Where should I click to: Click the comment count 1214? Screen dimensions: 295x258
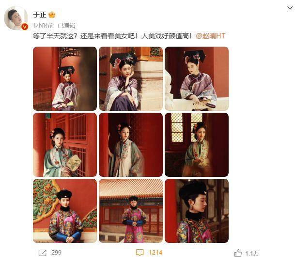tap(155, 253)
